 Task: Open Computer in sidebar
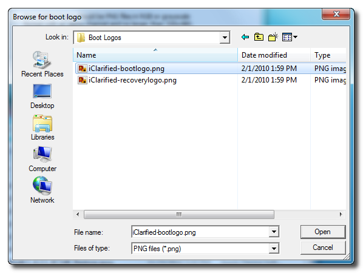tap(42, 159)
